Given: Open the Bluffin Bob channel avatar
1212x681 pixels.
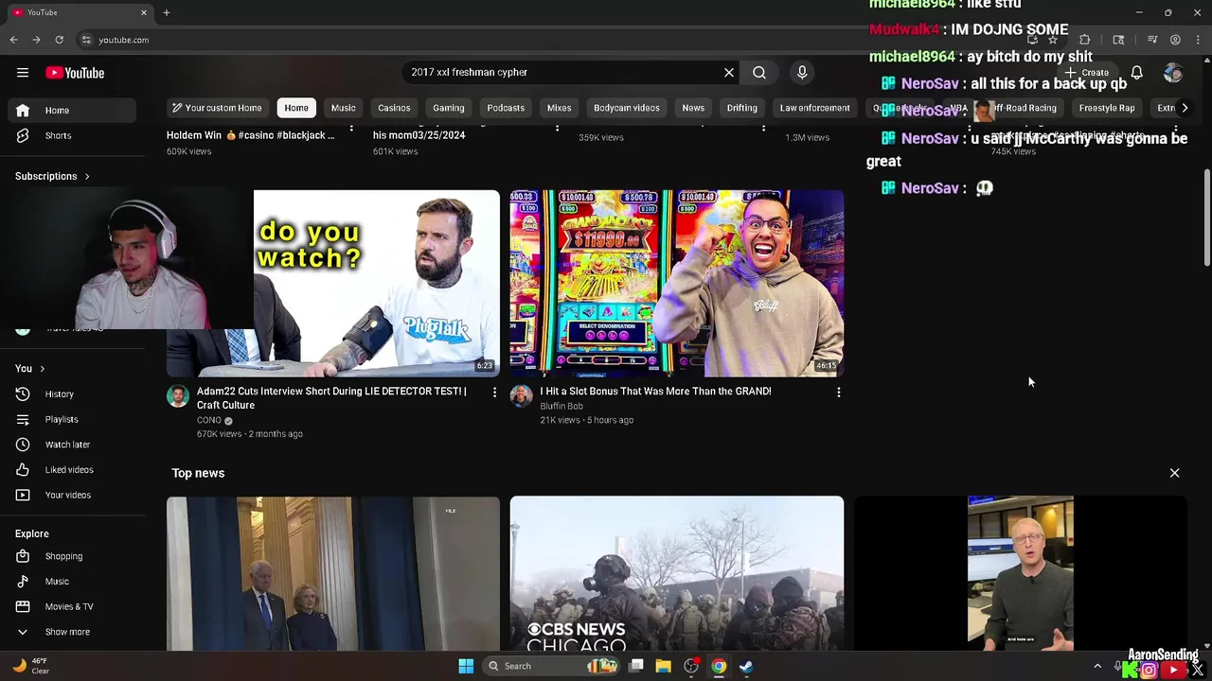Looking at the screenshot, I should click(x=522, y=396).
